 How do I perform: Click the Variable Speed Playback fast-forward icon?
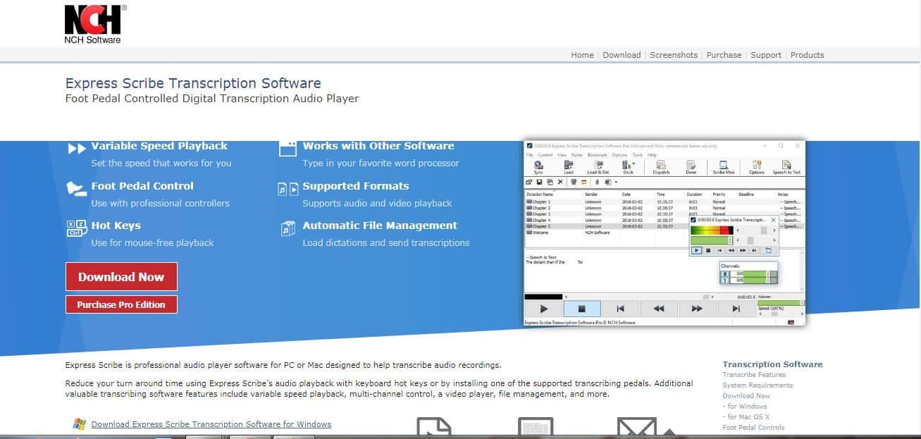click(x=77, y=148)
